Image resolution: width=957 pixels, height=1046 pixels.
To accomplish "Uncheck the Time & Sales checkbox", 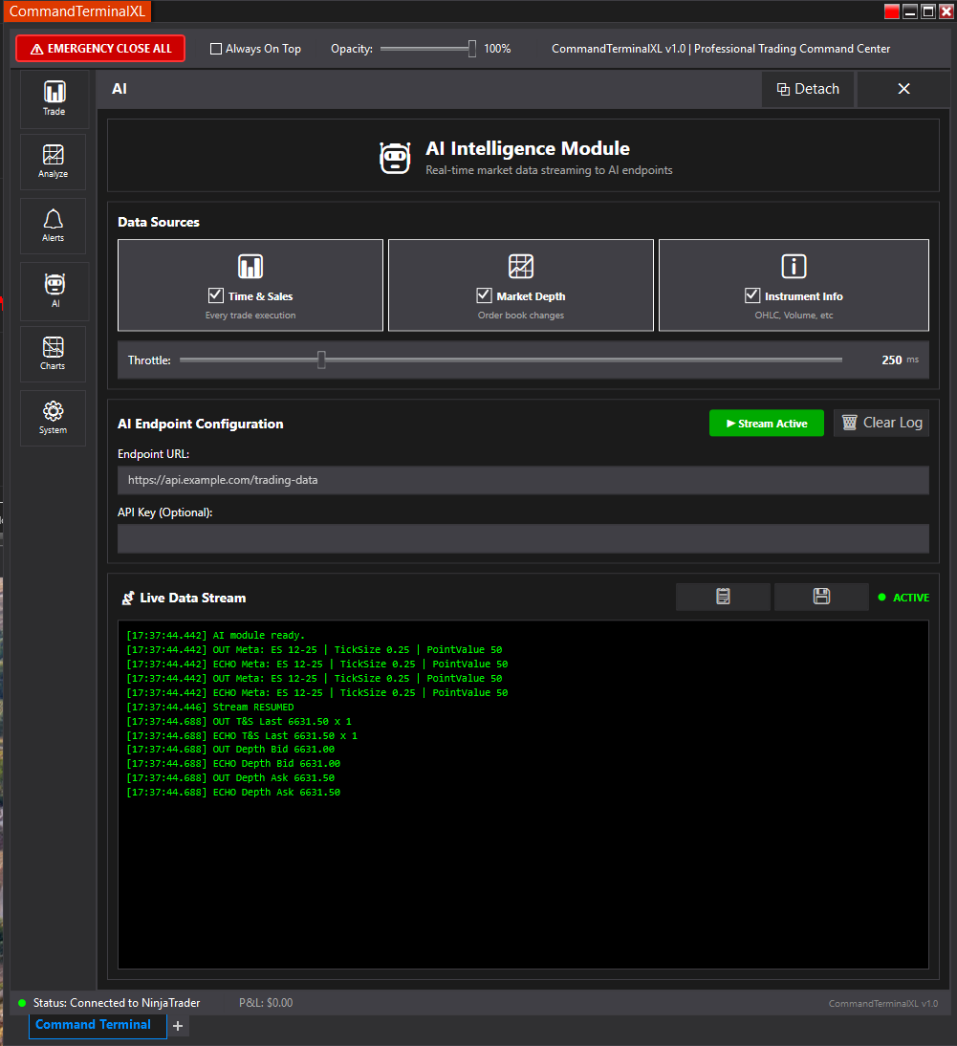I will (x=216, y=295).
